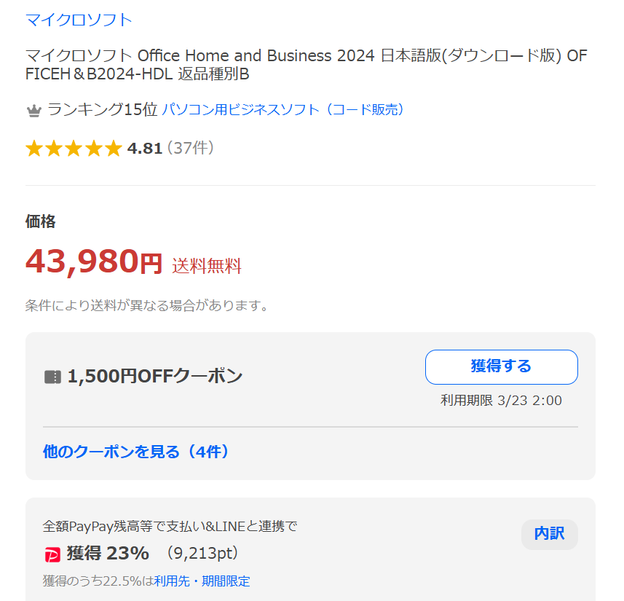Viewport: 624px width, 601px height.
Task: Click the coupon ticket icon
Action: tap(52, 377)
